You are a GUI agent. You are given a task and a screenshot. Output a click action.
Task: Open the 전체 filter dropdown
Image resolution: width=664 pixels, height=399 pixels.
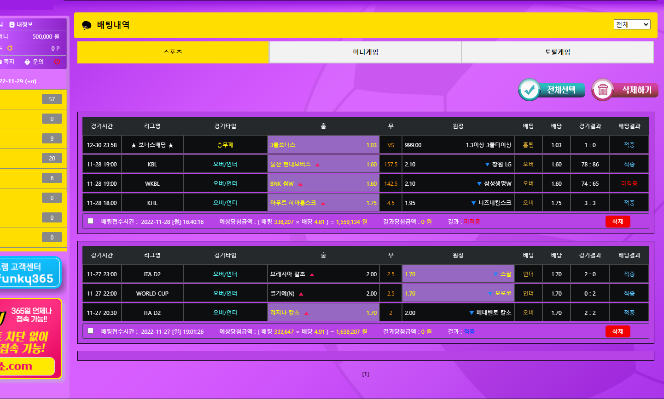(632, 24)
